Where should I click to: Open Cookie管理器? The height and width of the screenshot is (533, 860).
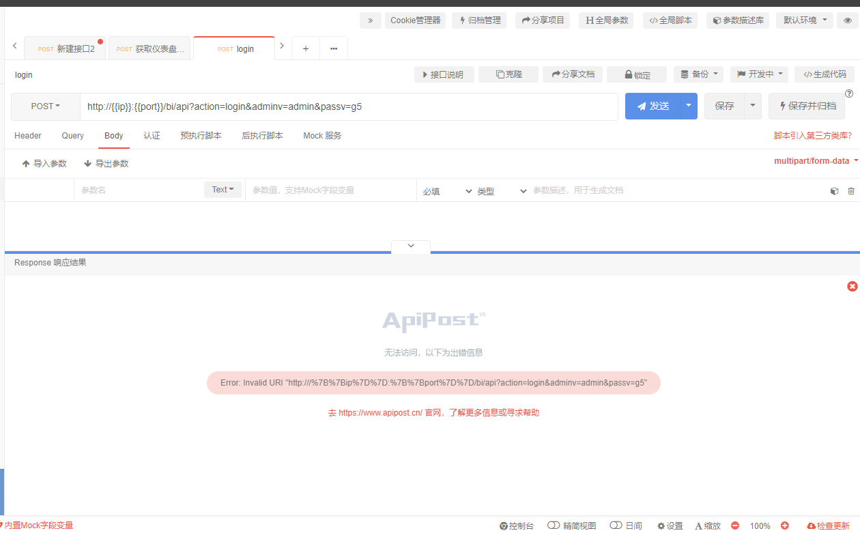[415, 20]
